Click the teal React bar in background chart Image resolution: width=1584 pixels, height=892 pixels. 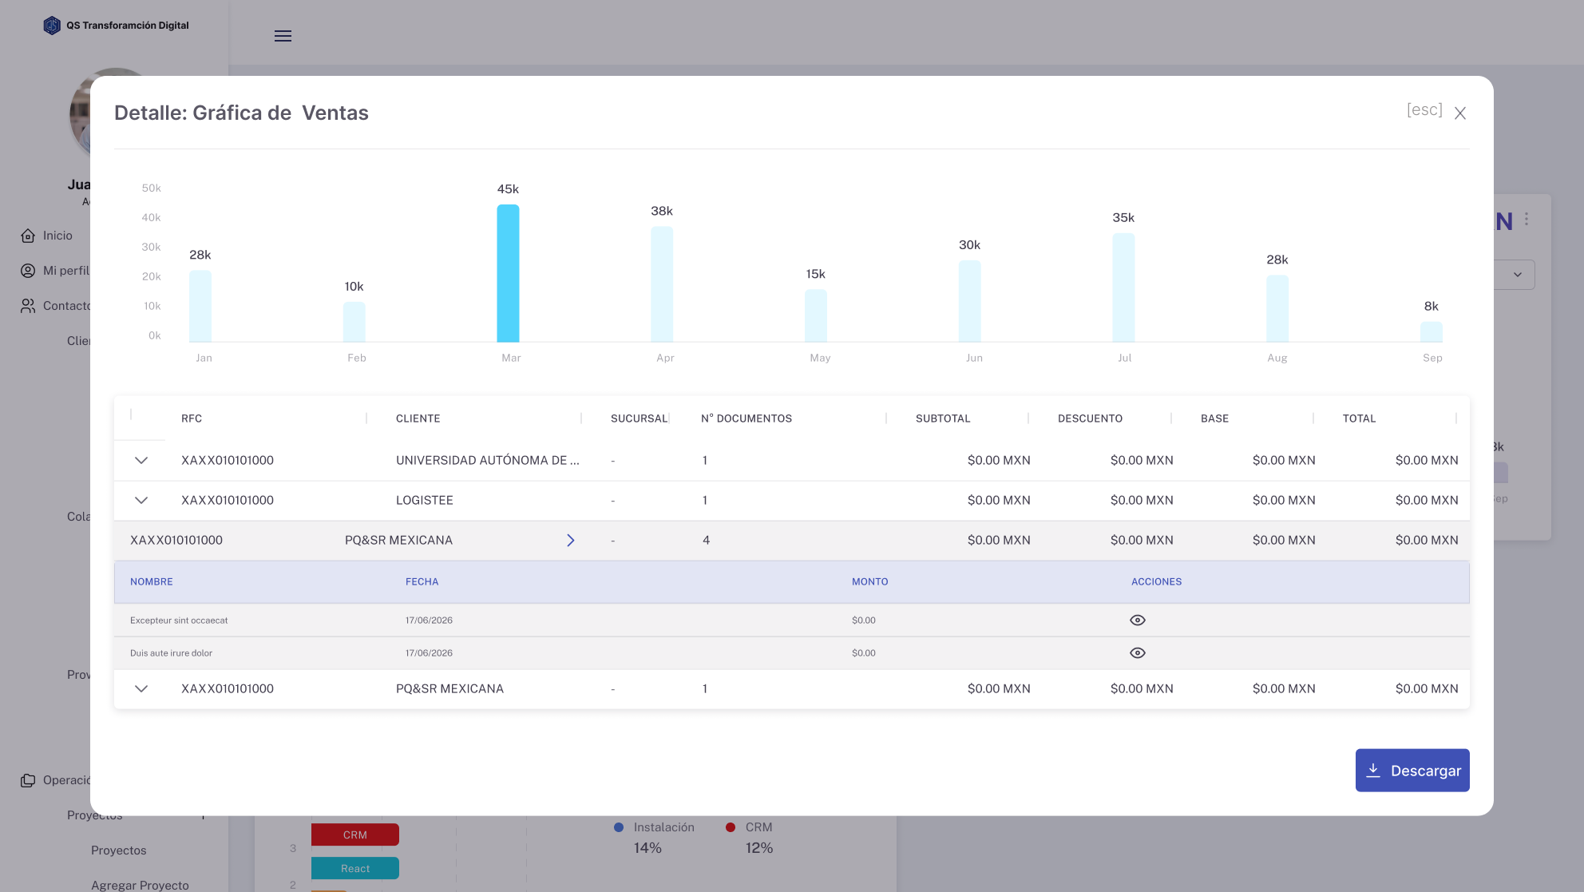coord(355,868)
